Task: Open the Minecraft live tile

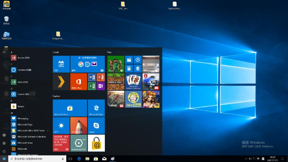Action: tap(116, 82)
